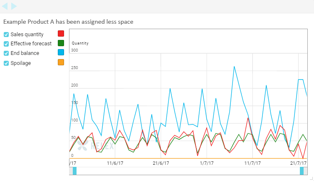Click the red Sales quantity color swatch
The height and width of the screenshot is (181, 314).
(61, 34)
